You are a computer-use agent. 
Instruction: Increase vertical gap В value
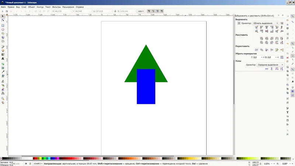click(x=278, y=57)
